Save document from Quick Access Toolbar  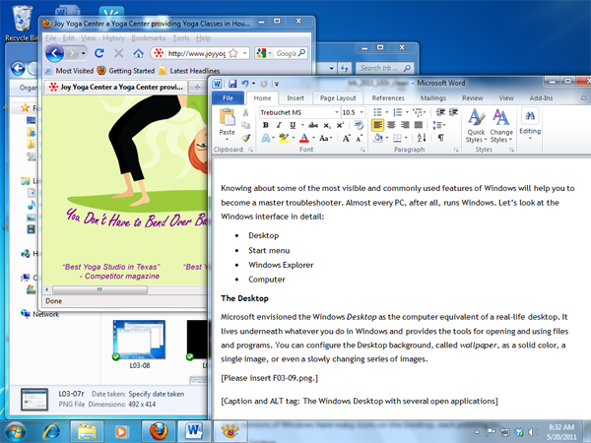point(232,84)
